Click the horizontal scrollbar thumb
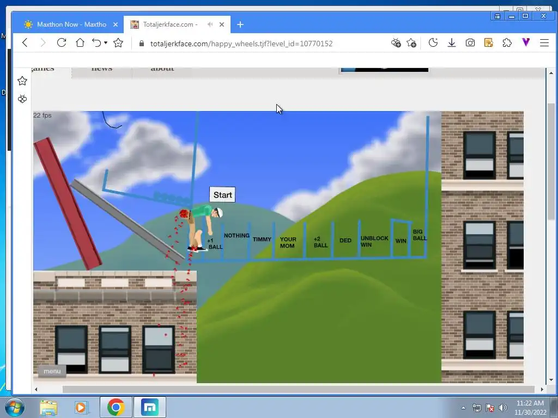 298,389
